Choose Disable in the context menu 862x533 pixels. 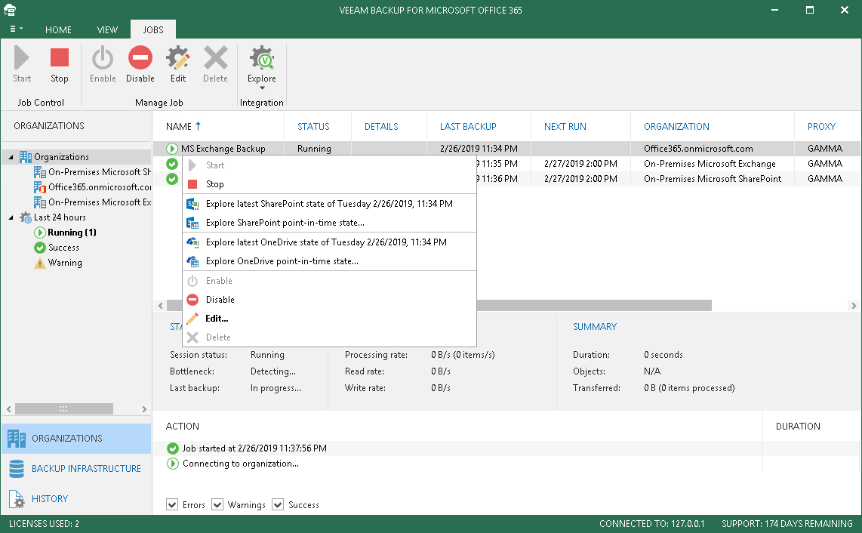(329, 300)
